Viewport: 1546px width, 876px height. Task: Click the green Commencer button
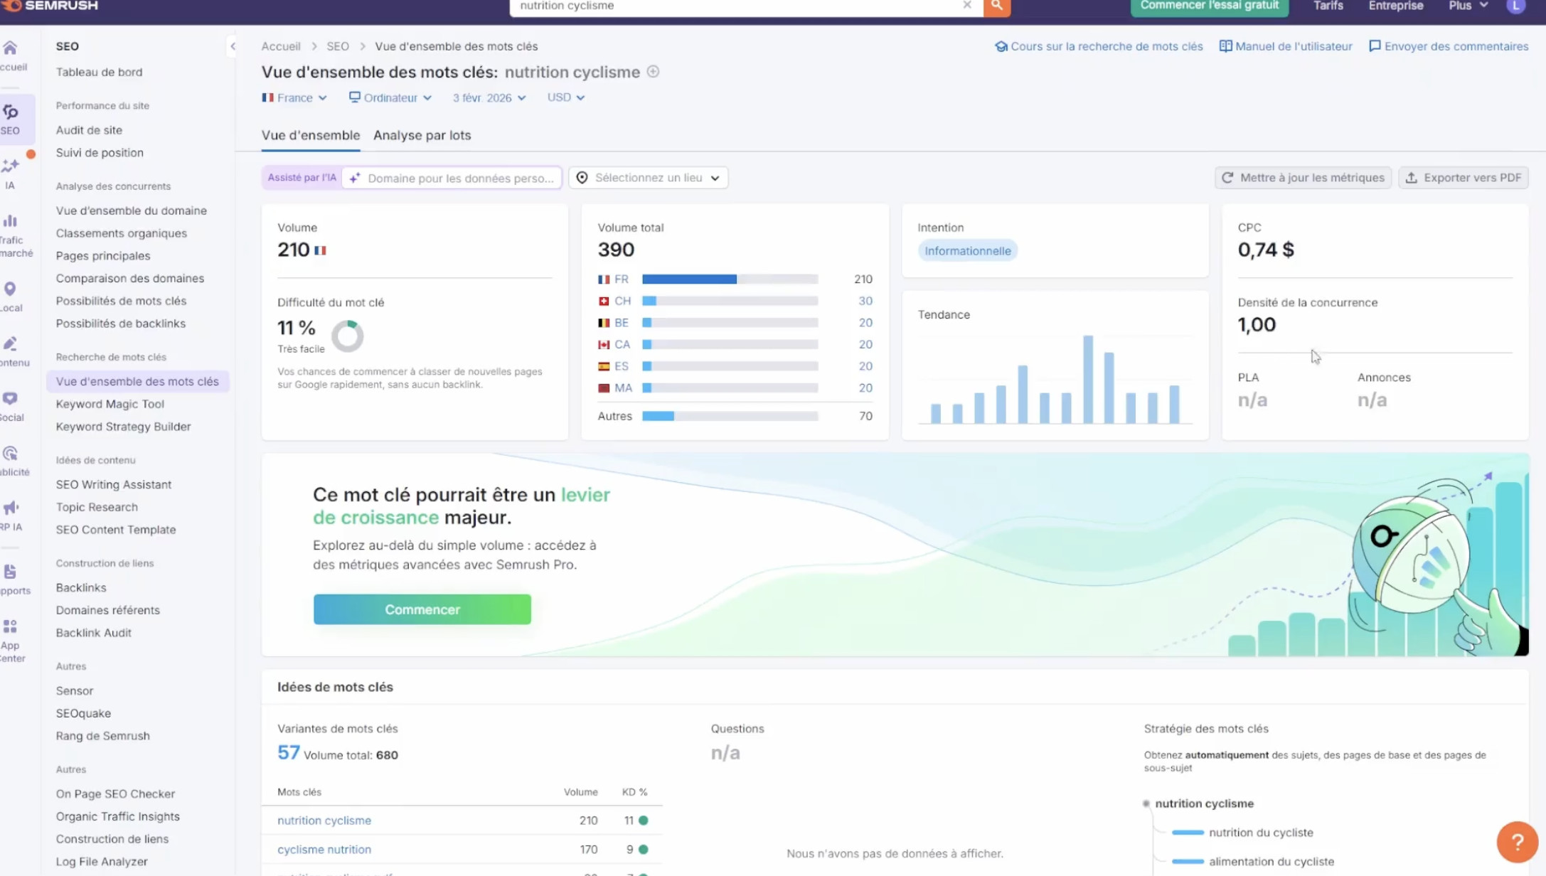coord(422,609)
